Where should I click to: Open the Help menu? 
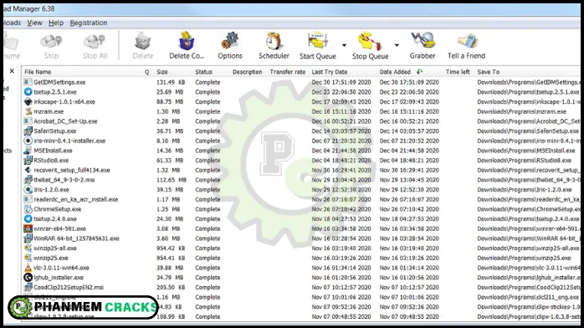coord(56,23)
